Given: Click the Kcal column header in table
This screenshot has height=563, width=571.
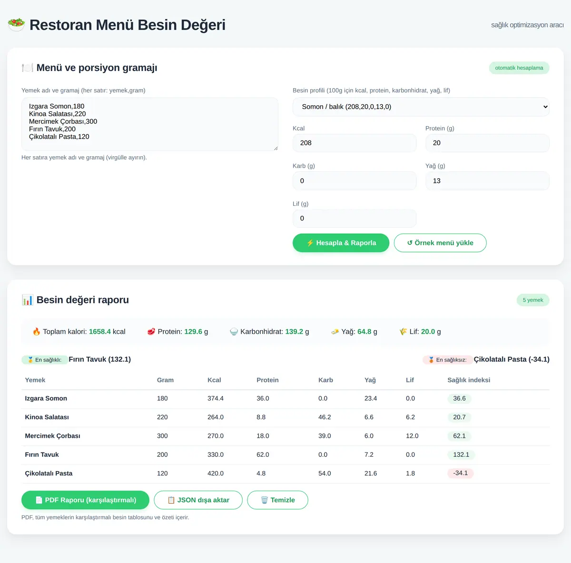Looking at the screenshot, I should (x=214, y=380).
